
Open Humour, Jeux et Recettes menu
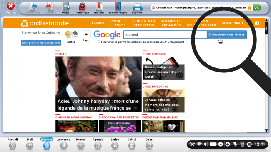click(x=144, y=23)
